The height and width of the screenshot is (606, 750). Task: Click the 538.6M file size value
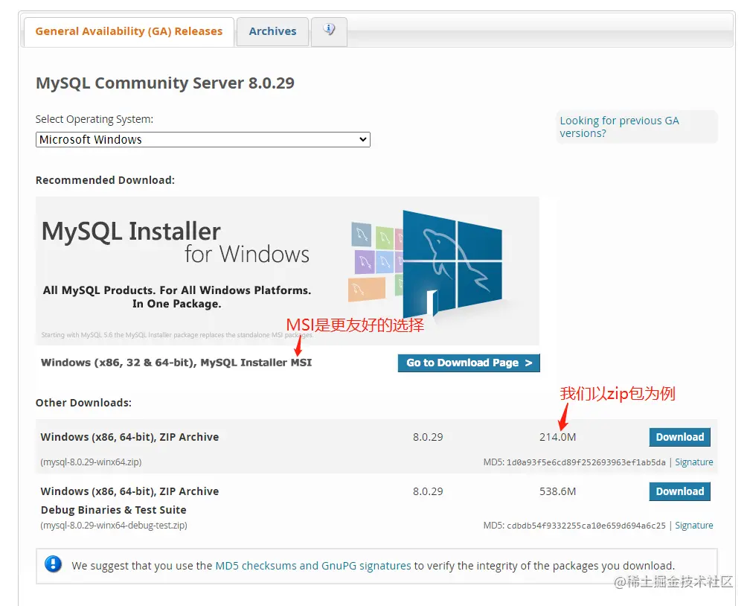click(558, 491)
